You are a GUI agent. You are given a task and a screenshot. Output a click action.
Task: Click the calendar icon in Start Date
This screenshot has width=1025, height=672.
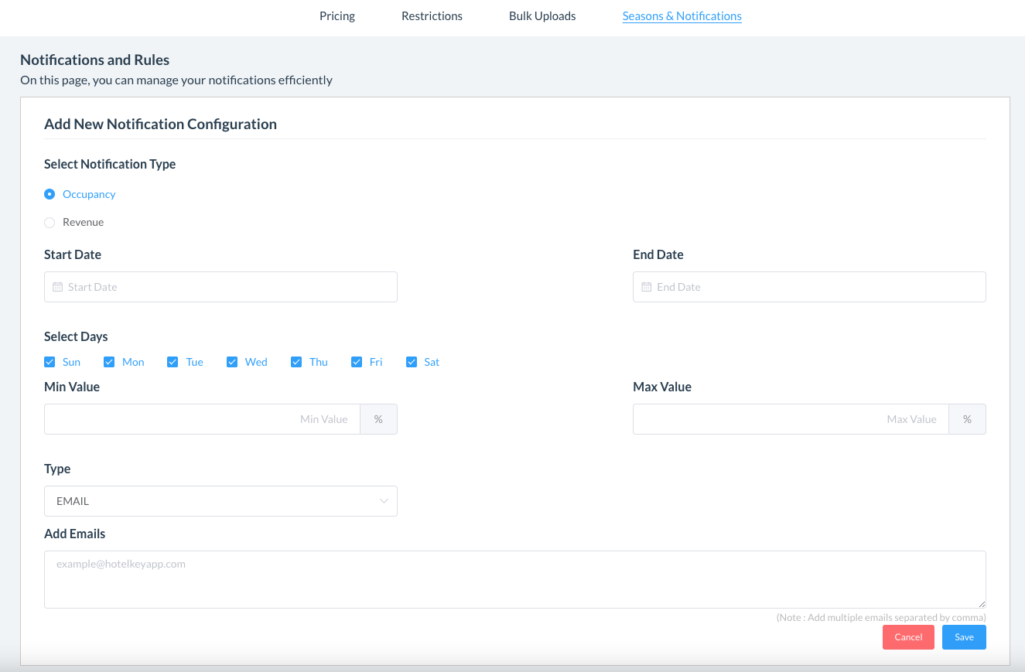(x=57, y=287)
